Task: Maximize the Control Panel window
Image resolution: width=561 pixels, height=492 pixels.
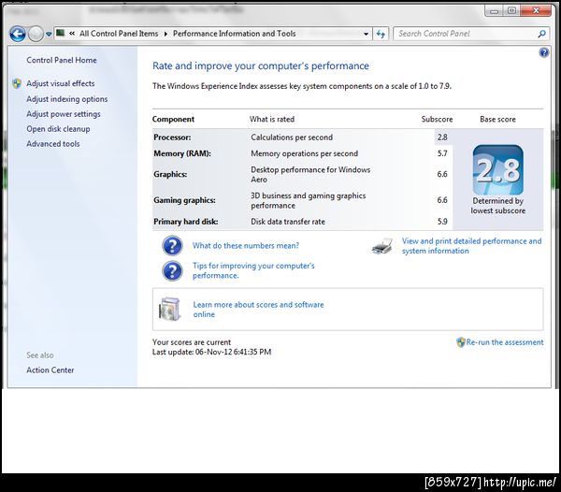Action: tap(512, 11)
